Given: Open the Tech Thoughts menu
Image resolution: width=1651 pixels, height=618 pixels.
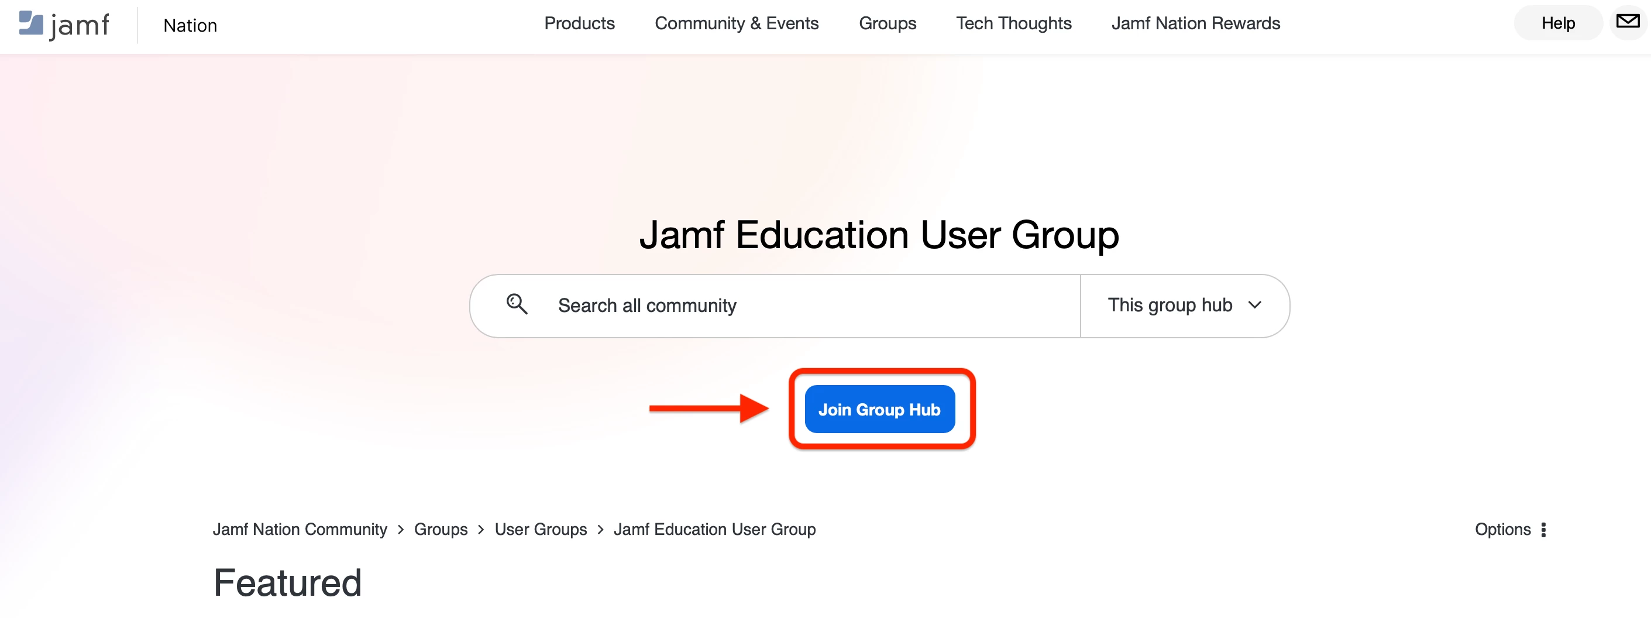Looking at the screenshot, I should click(1013, 24).
